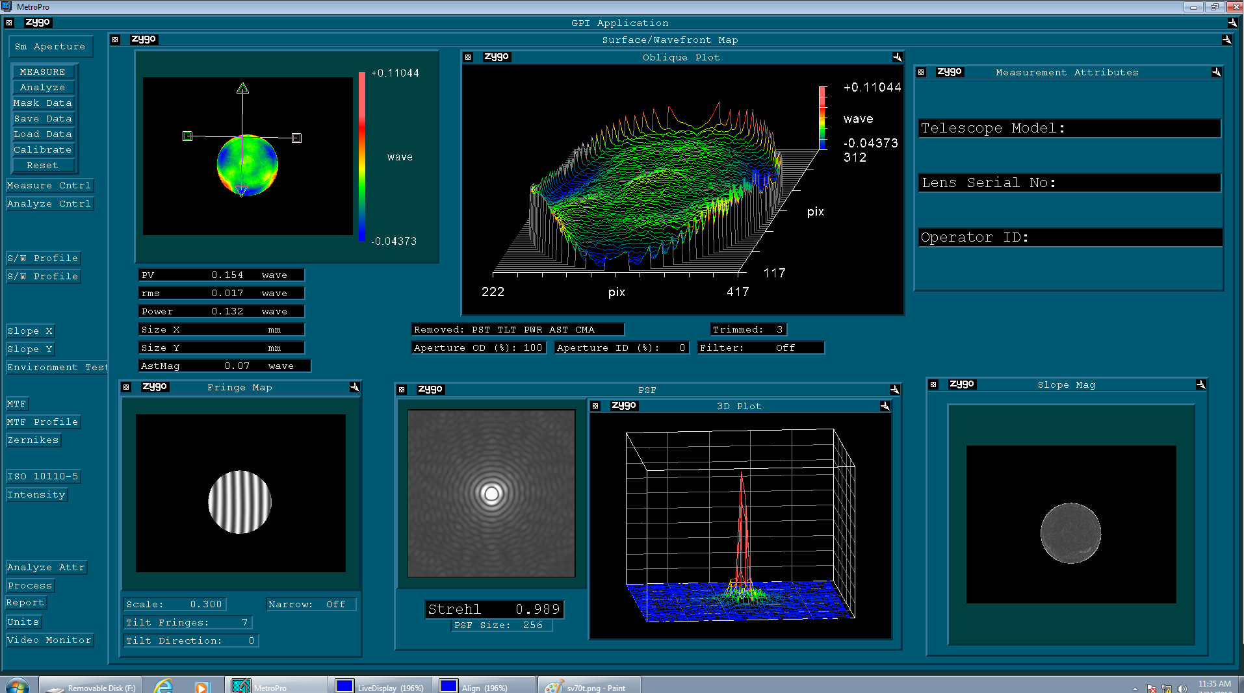The height and width of the screenshot is (693, 1244).
Task: Click the pin icon on GPI Application bar
Action: (1232, 23)
